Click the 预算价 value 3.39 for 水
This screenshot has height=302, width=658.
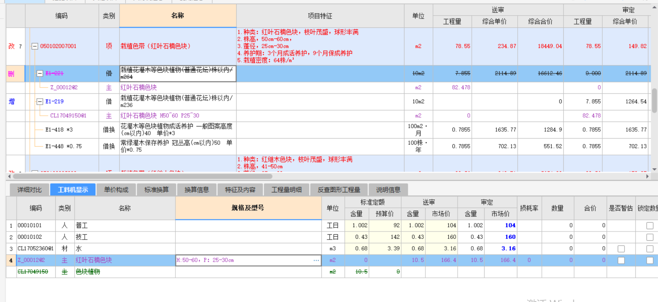[x=394, y=249]
